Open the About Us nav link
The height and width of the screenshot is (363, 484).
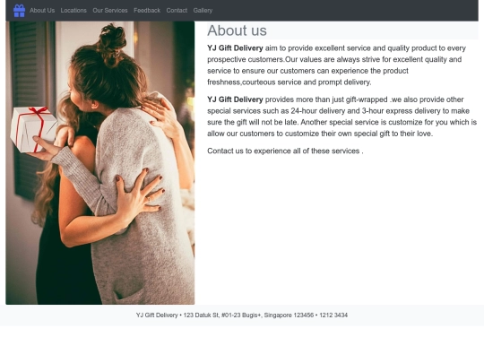coord(42,11)
